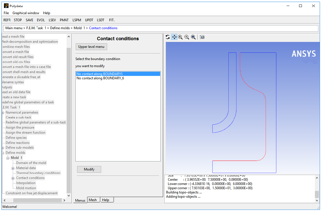Click the Polydata app icon in title bar
This screenshot has height=211, width=322.
[6, 6]
